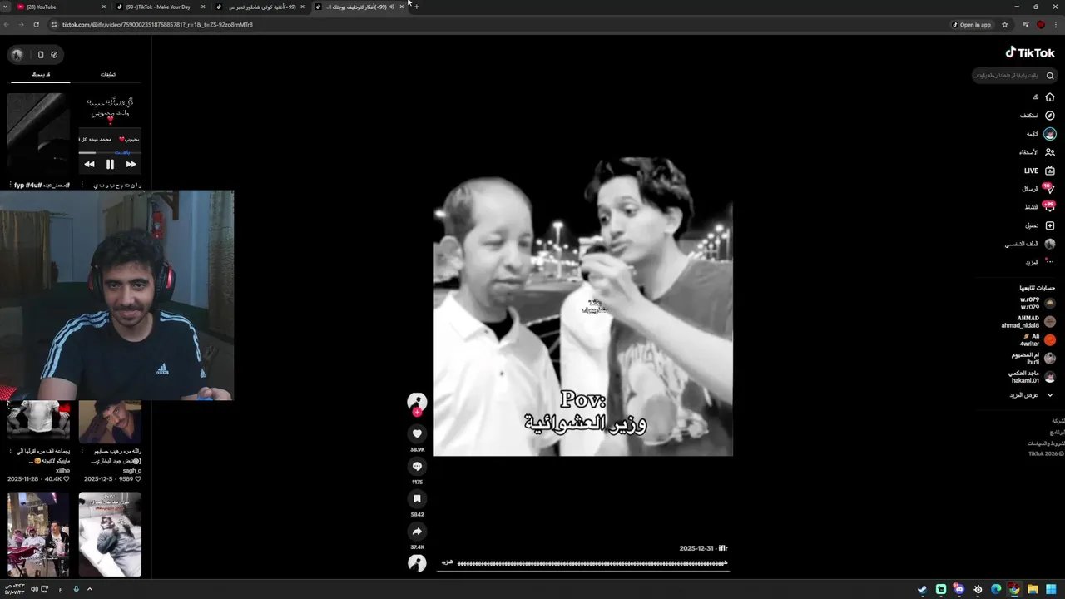Open the spinning sound disc icon
This screenshot has height=599, width=1065.
[x=417, y=563]
